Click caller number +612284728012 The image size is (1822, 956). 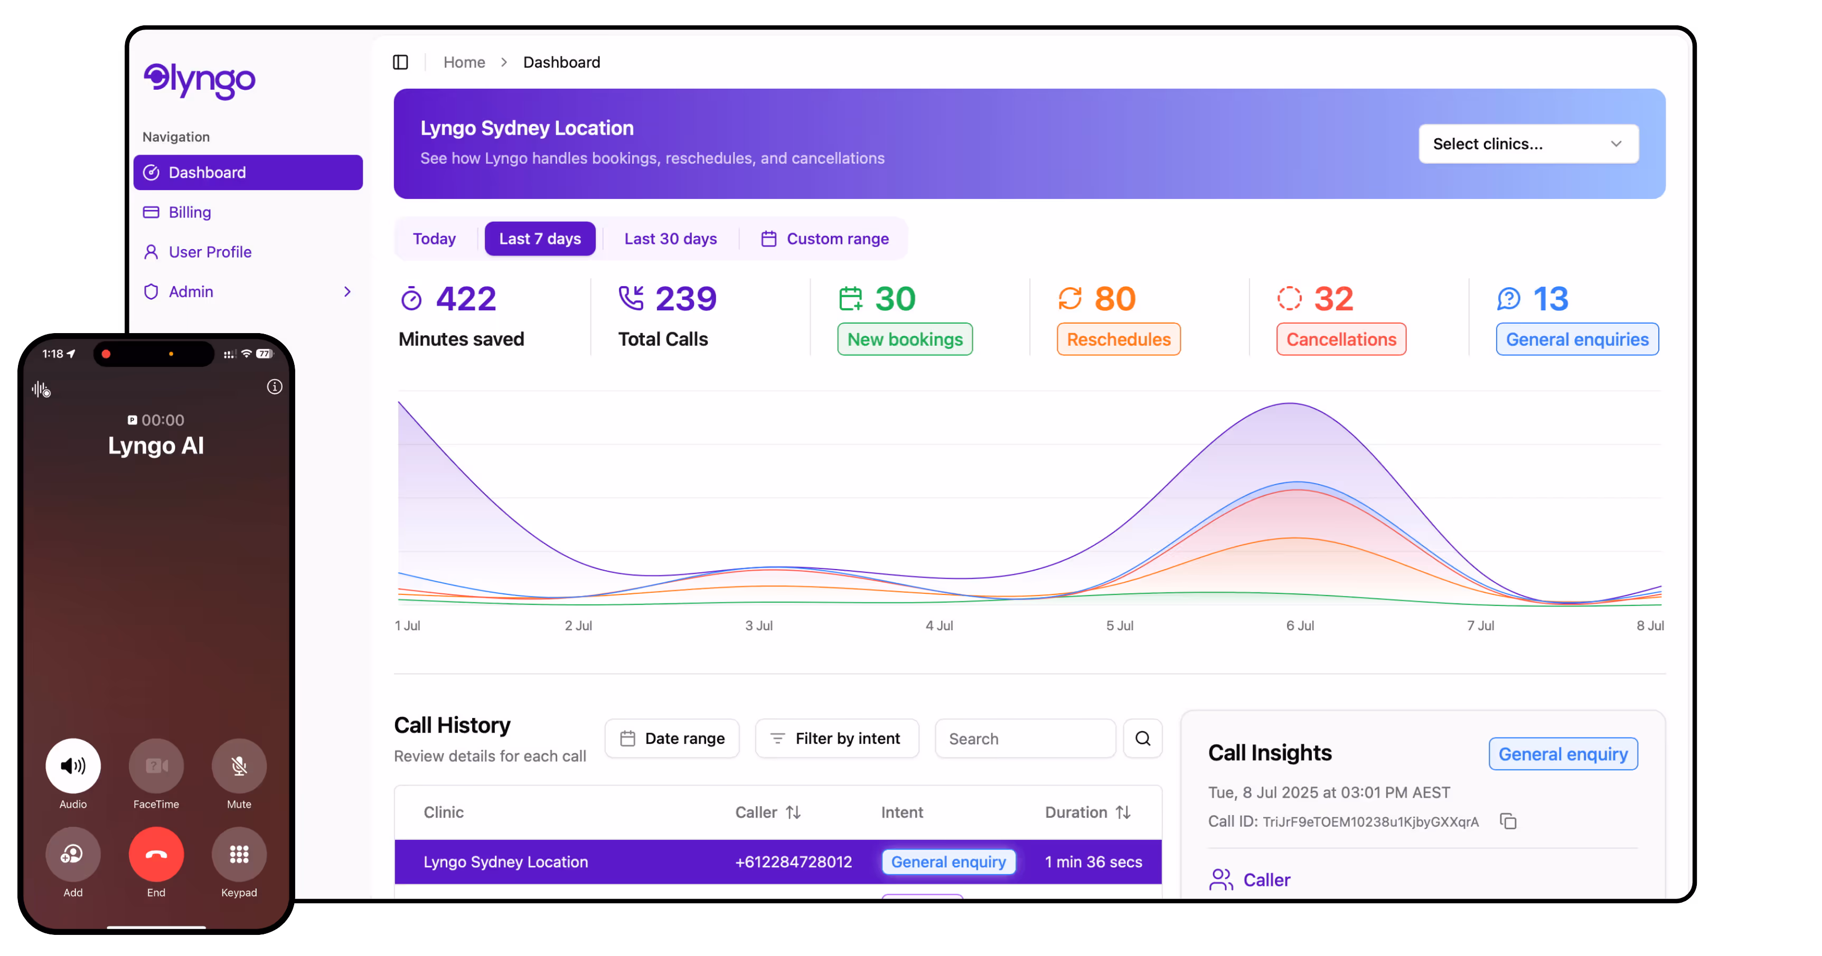[793, 862]
